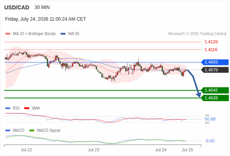Click the MACD blue legend marker

tap(8, 131)
